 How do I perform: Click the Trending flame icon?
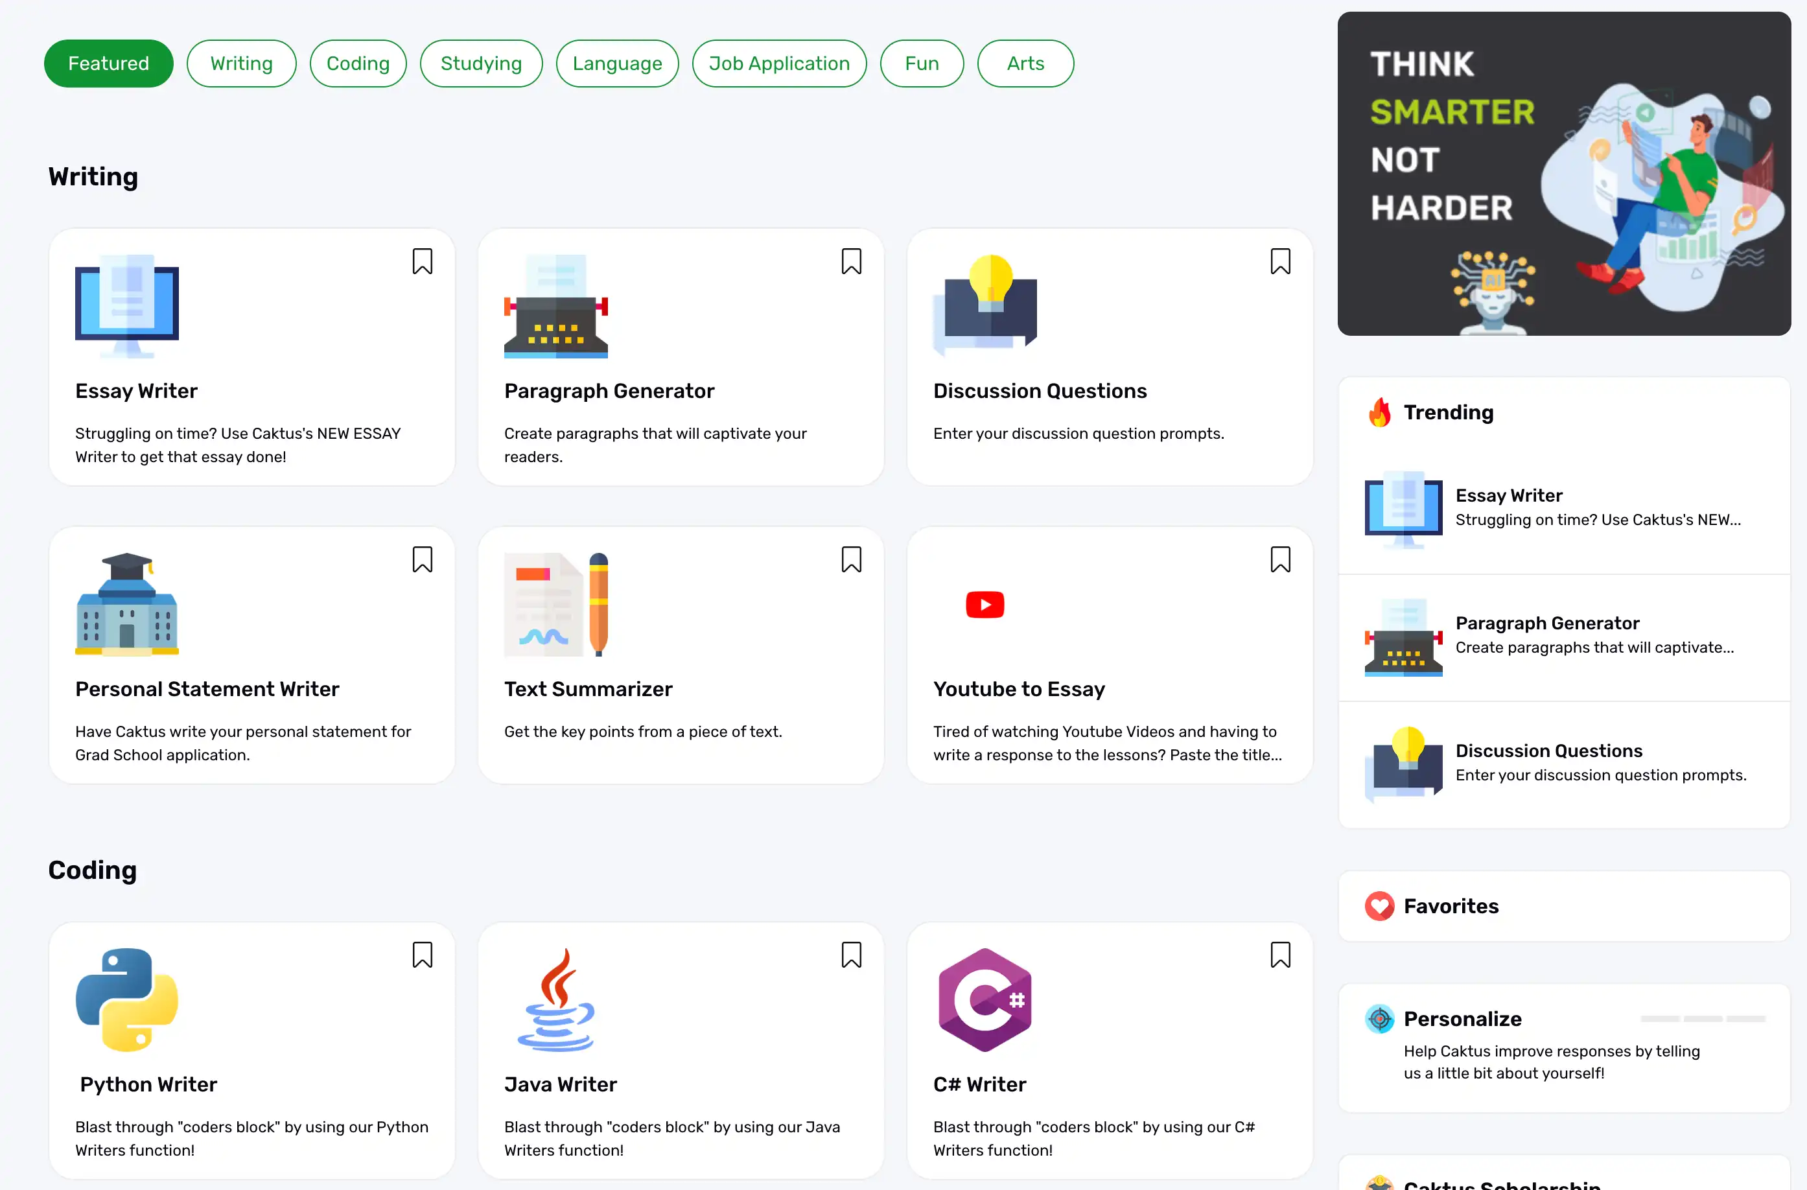tap(1379, 412)
